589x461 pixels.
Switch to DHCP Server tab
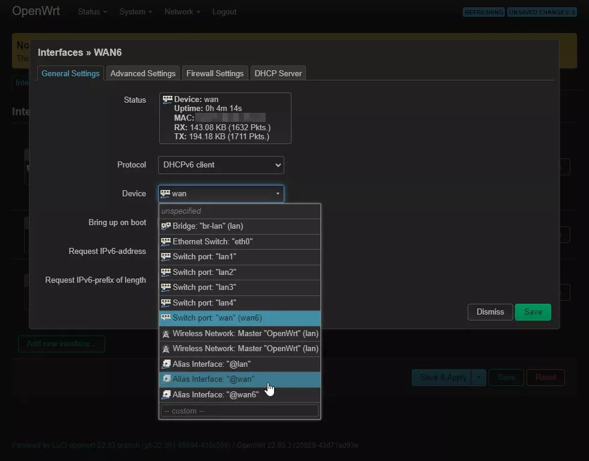[x=278, y=73]
